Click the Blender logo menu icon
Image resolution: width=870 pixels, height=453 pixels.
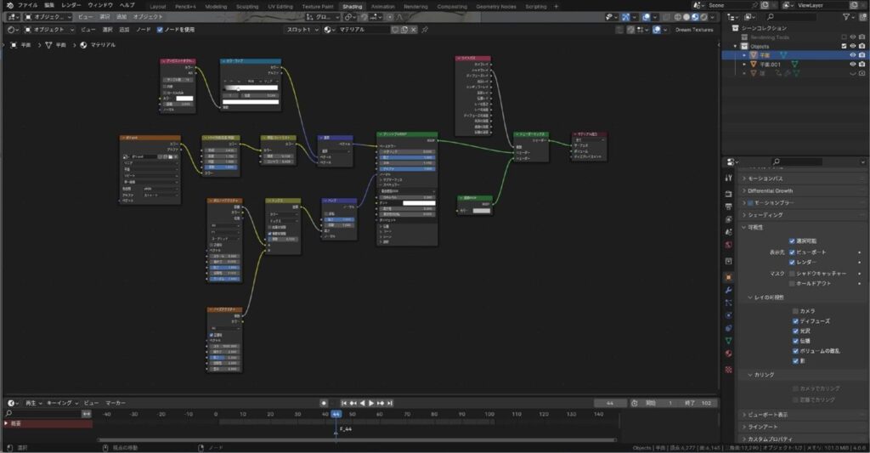(9, 5)
